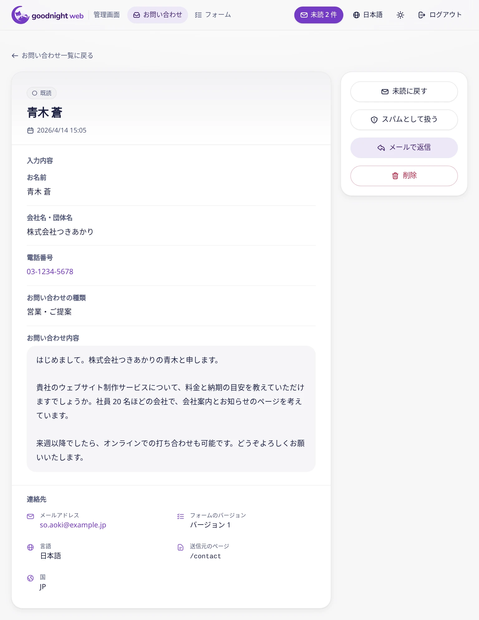This screenshot has width=479, height=620.
Task: Open the so.aoki@example.jp email link
Action: tap(73, 525)
